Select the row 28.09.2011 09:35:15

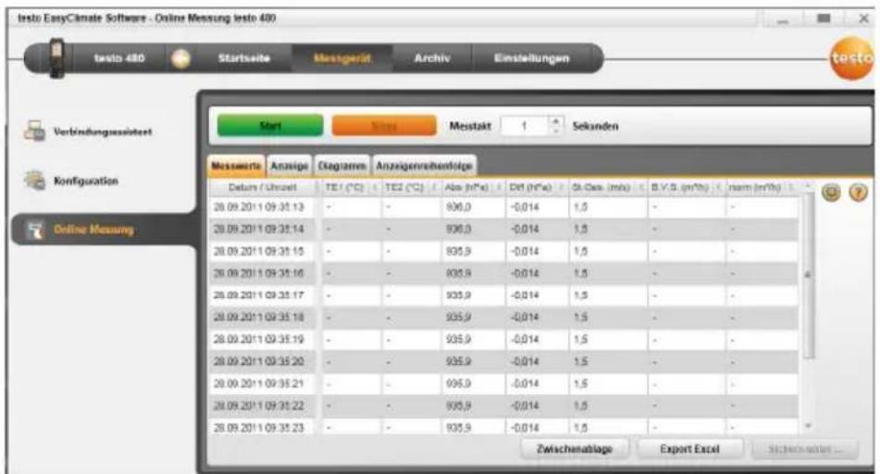pyautogui.click(x=503, y=251)
